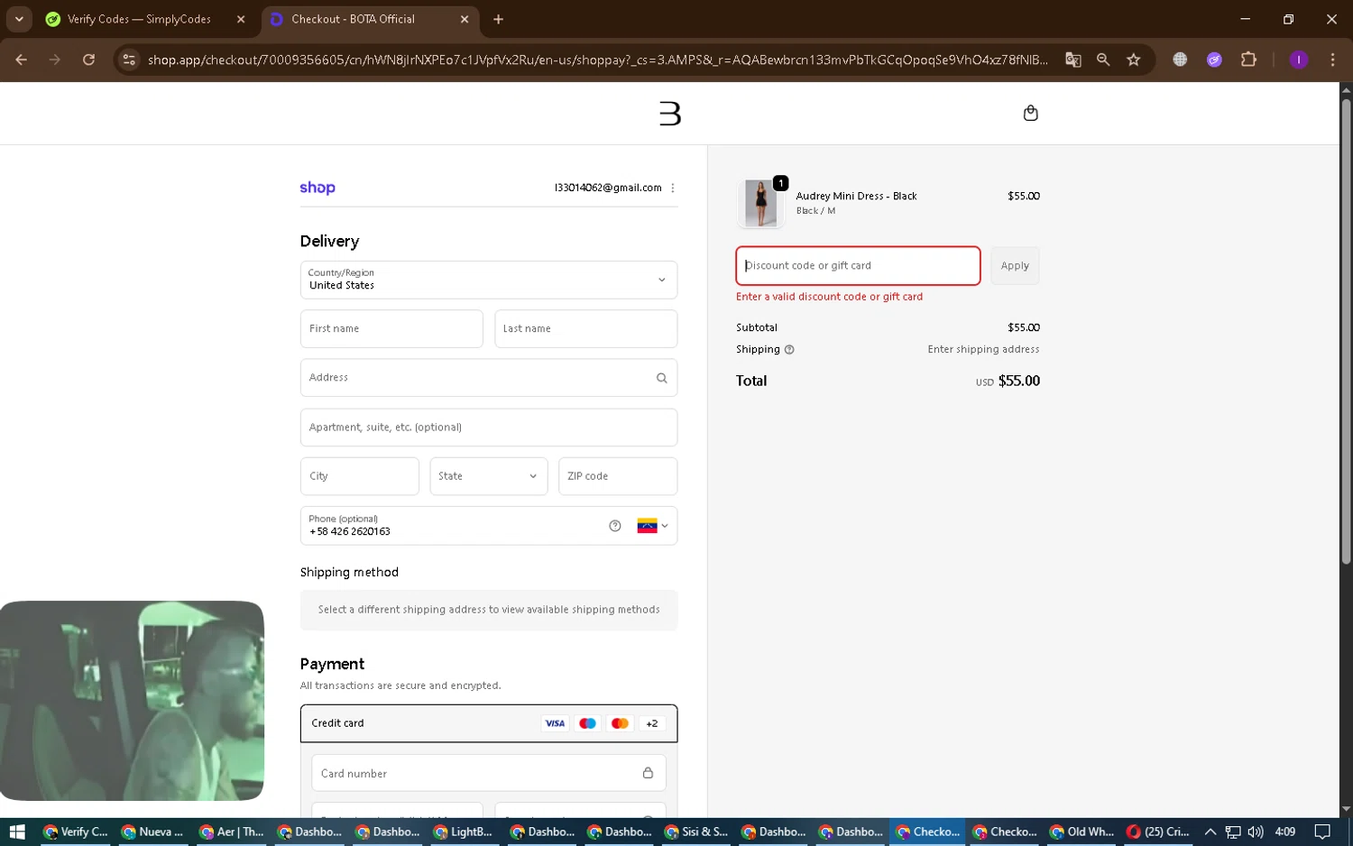Select the Checkout - BOTA Official tab
1353x846 pixels.
(x=353, y=19)
